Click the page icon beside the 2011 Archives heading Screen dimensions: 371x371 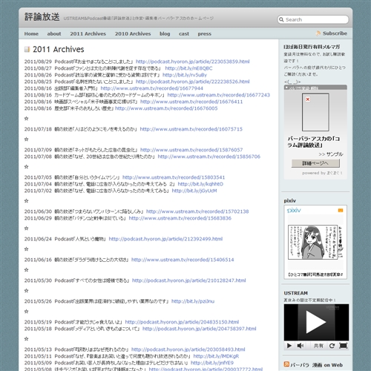tap(27, 49)
